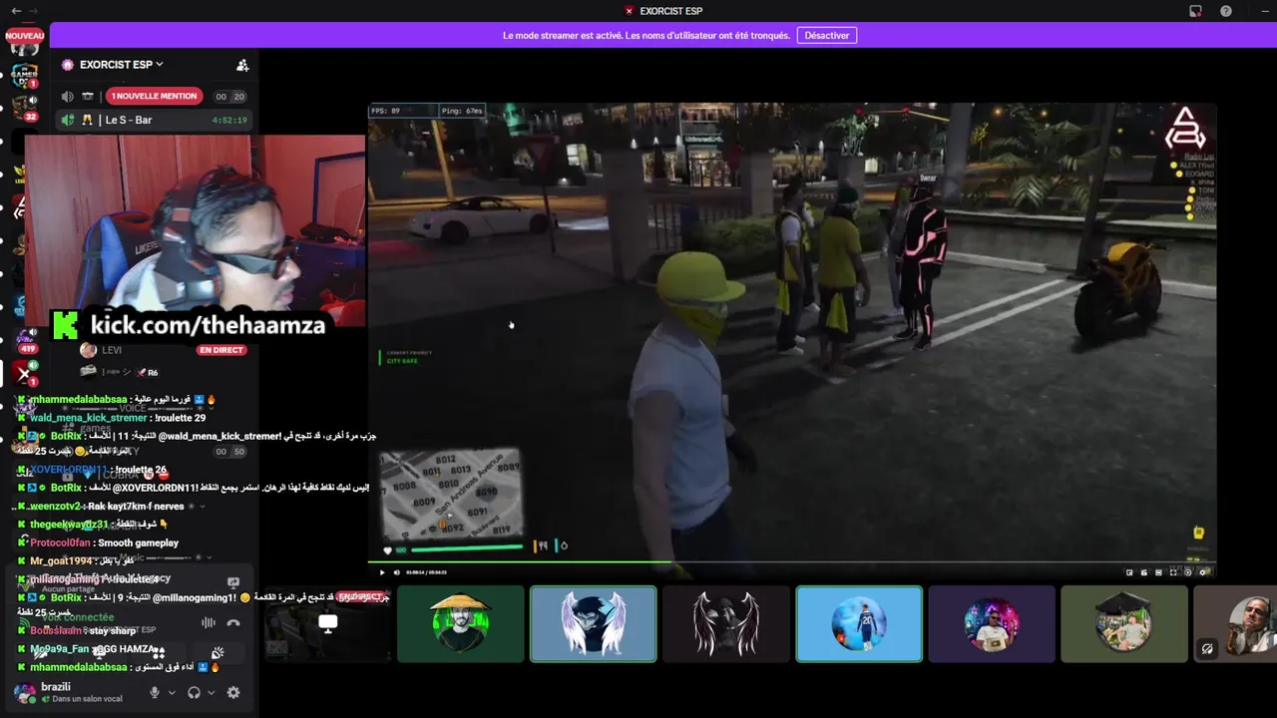Screen dimensions: 1277x718
Task: Open the server with badge 419
Action: click(25, 339)
